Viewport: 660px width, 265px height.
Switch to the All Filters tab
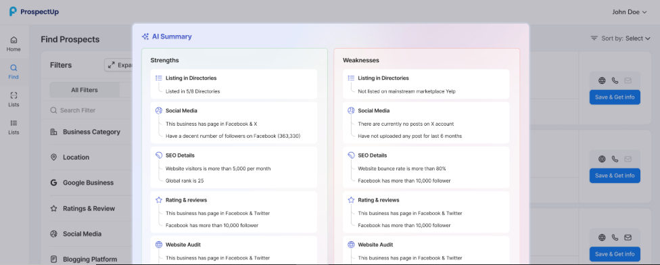pos(84,90)
